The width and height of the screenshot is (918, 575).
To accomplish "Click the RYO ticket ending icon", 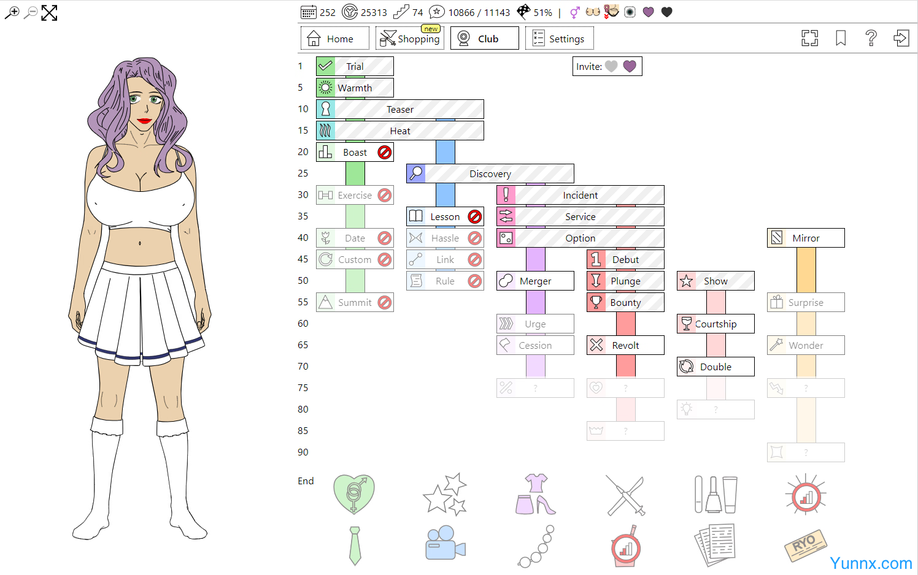I will pyautogui.click(x=805, y=545).
